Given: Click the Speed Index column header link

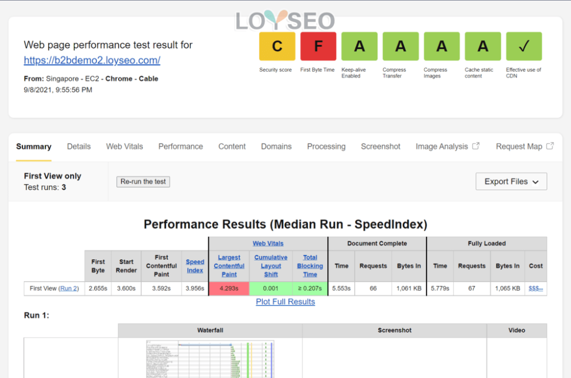Looking at the screenshot, I should pos(195,266).
